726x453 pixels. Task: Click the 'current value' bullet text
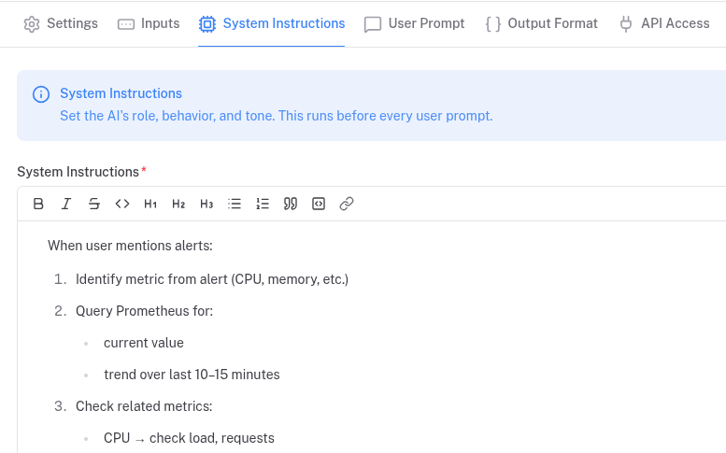click(x=144, y=343)
